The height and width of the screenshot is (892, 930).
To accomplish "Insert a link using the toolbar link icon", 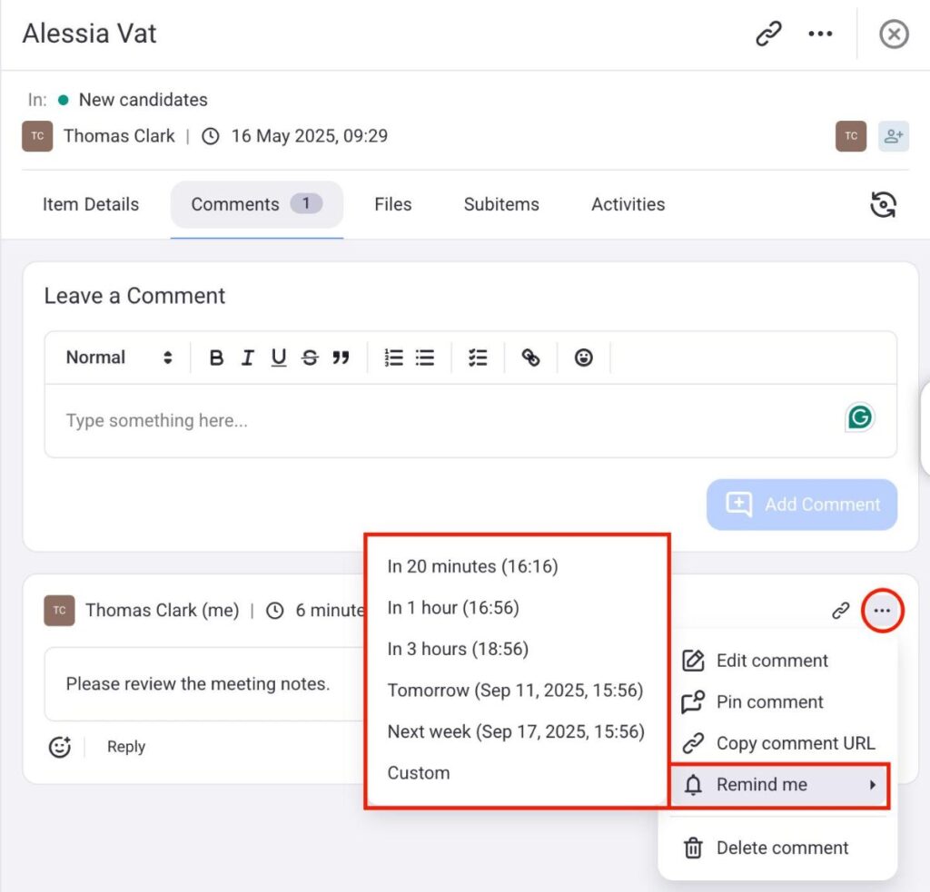I will [x=530, y=358].
